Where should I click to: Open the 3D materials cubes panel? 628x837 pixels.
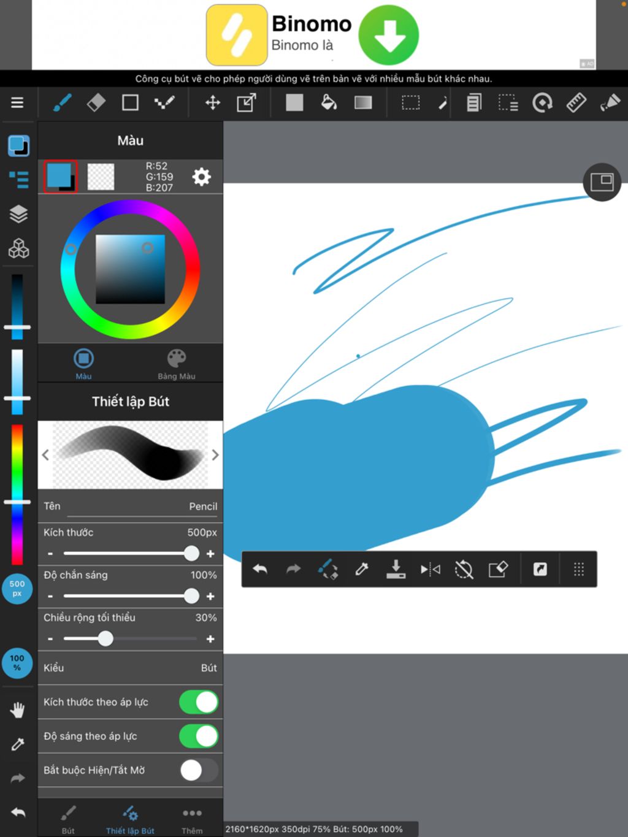pyautogui.click(x=18, y=248)
